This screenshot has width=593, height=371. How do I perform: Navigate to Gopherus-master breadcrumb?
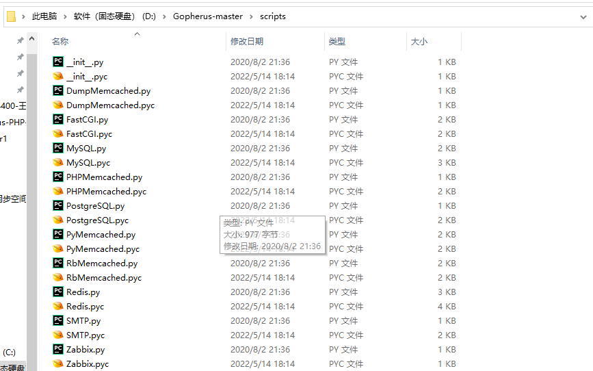(x=208, y=16)
